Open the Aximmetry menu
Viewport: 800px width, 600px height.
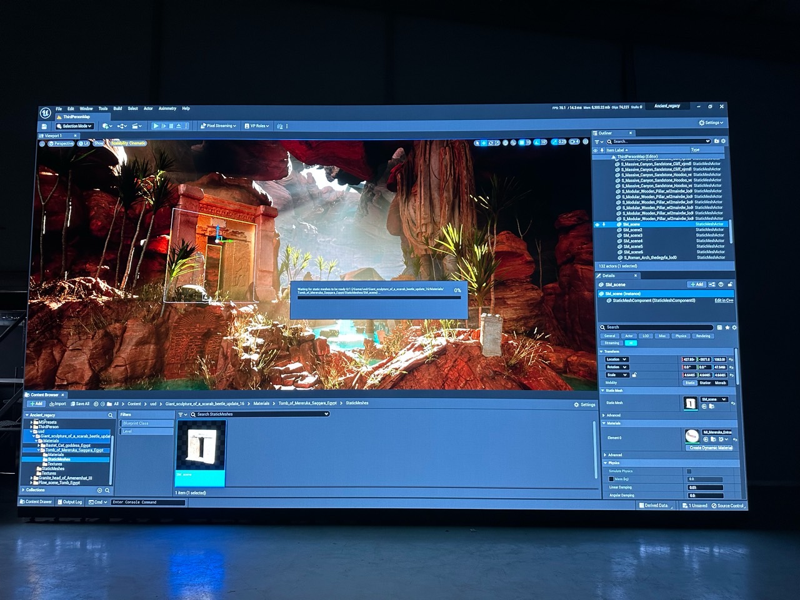(167, 109)
